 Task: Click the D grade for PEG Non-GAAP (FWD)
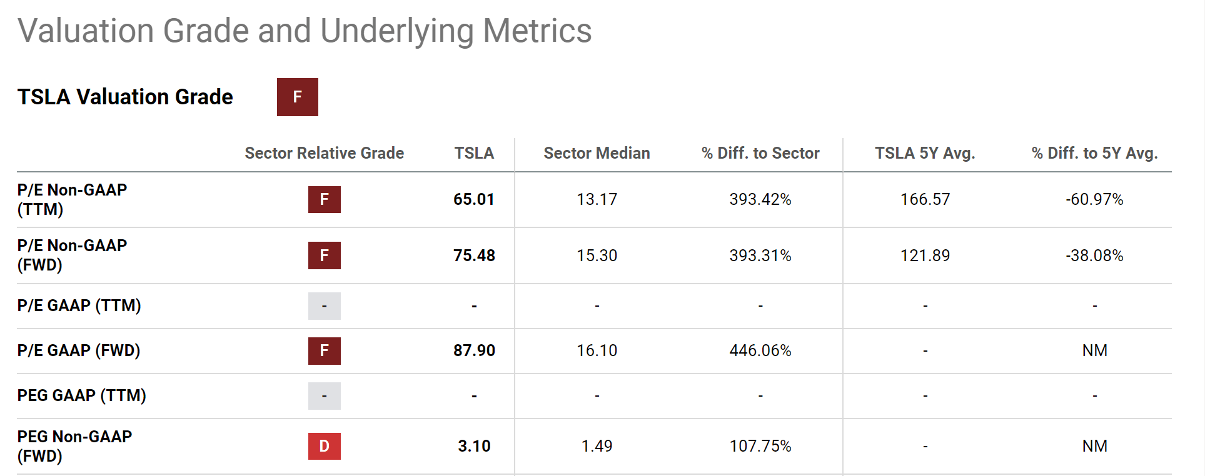pos(324,446)
